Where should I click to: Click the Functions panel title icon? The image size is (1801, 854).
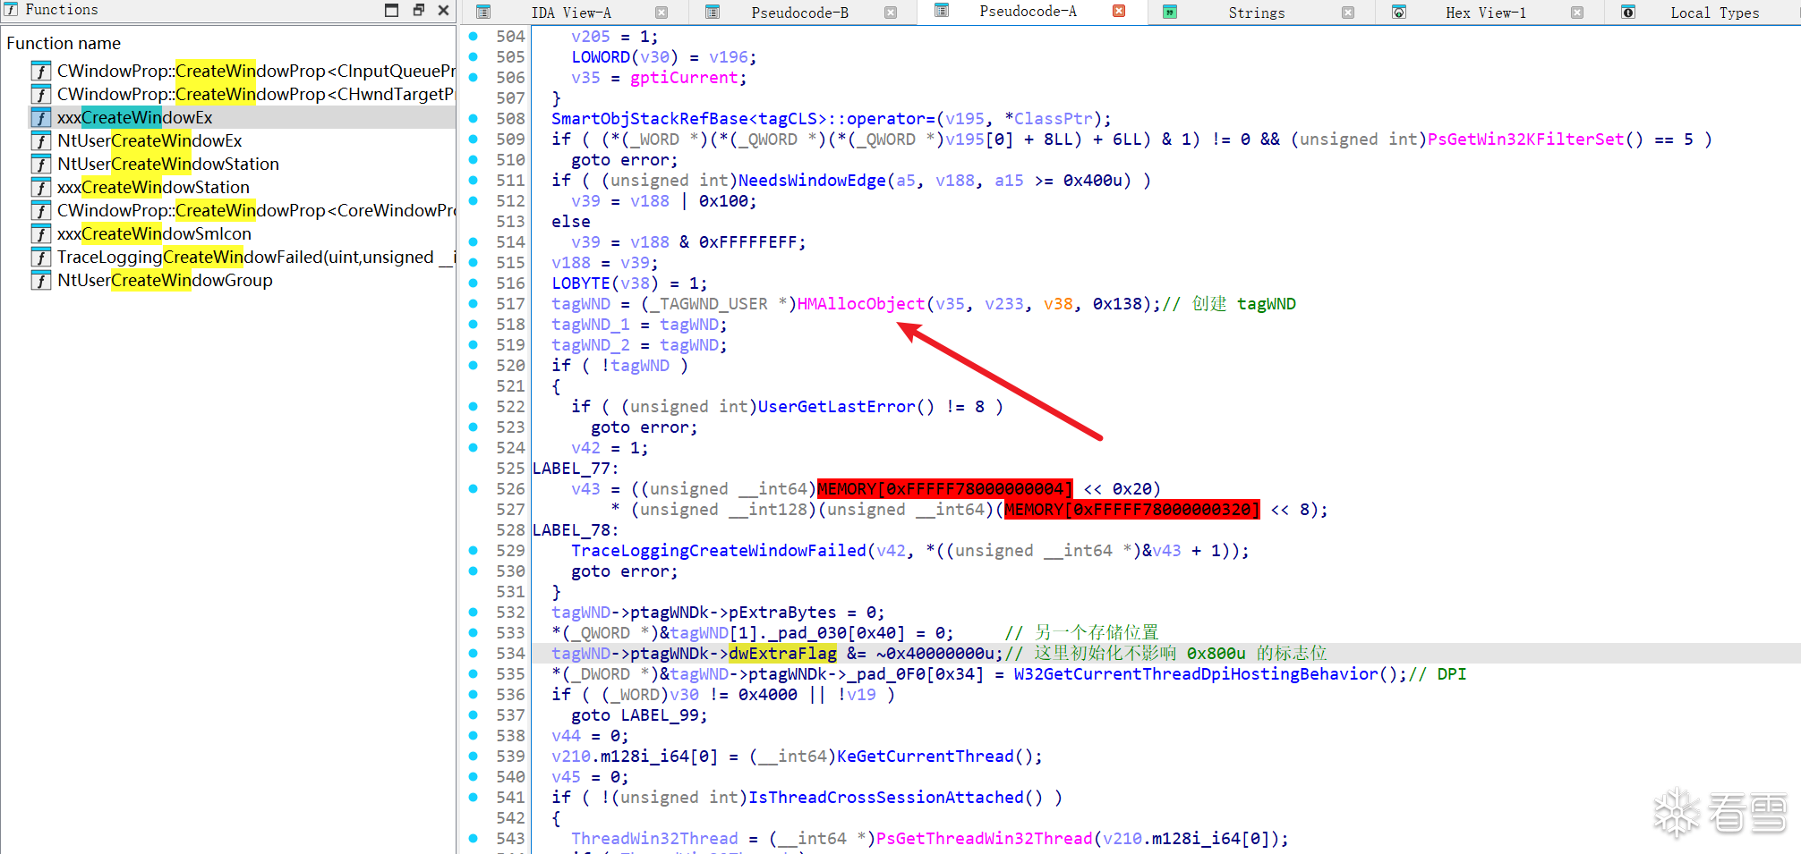(x=12, y=9)
